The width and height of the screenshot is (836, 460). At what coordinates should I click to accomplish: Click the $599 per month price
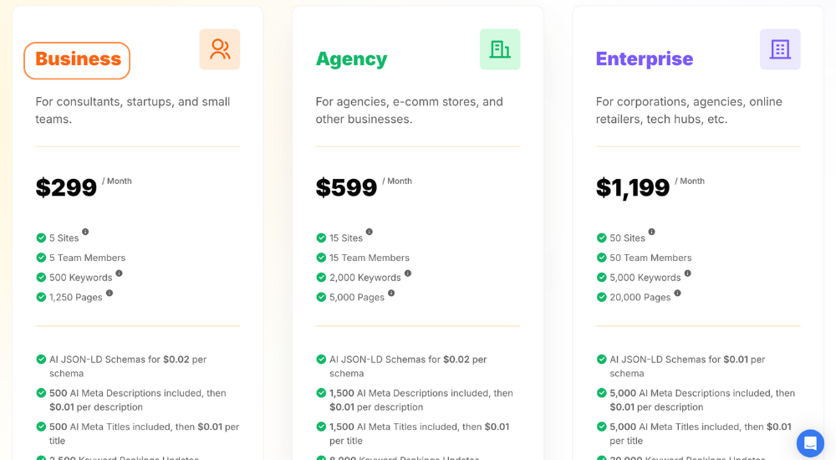point(346,188)
